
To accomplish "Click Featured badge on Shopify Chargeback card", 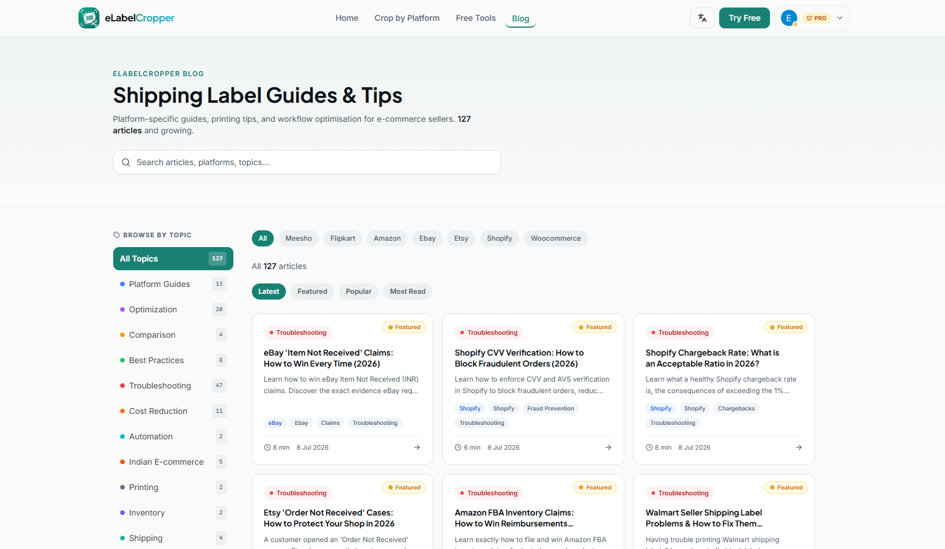I will (786, 327).
